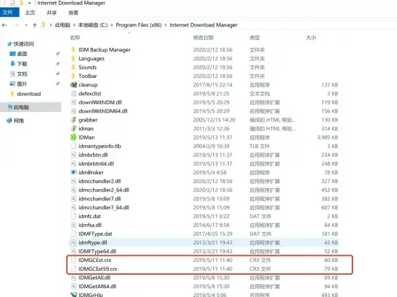Viewport: 397px width, 297px height.
Task: Select the Languages folder icon
Action: click(x=74, y=59)
